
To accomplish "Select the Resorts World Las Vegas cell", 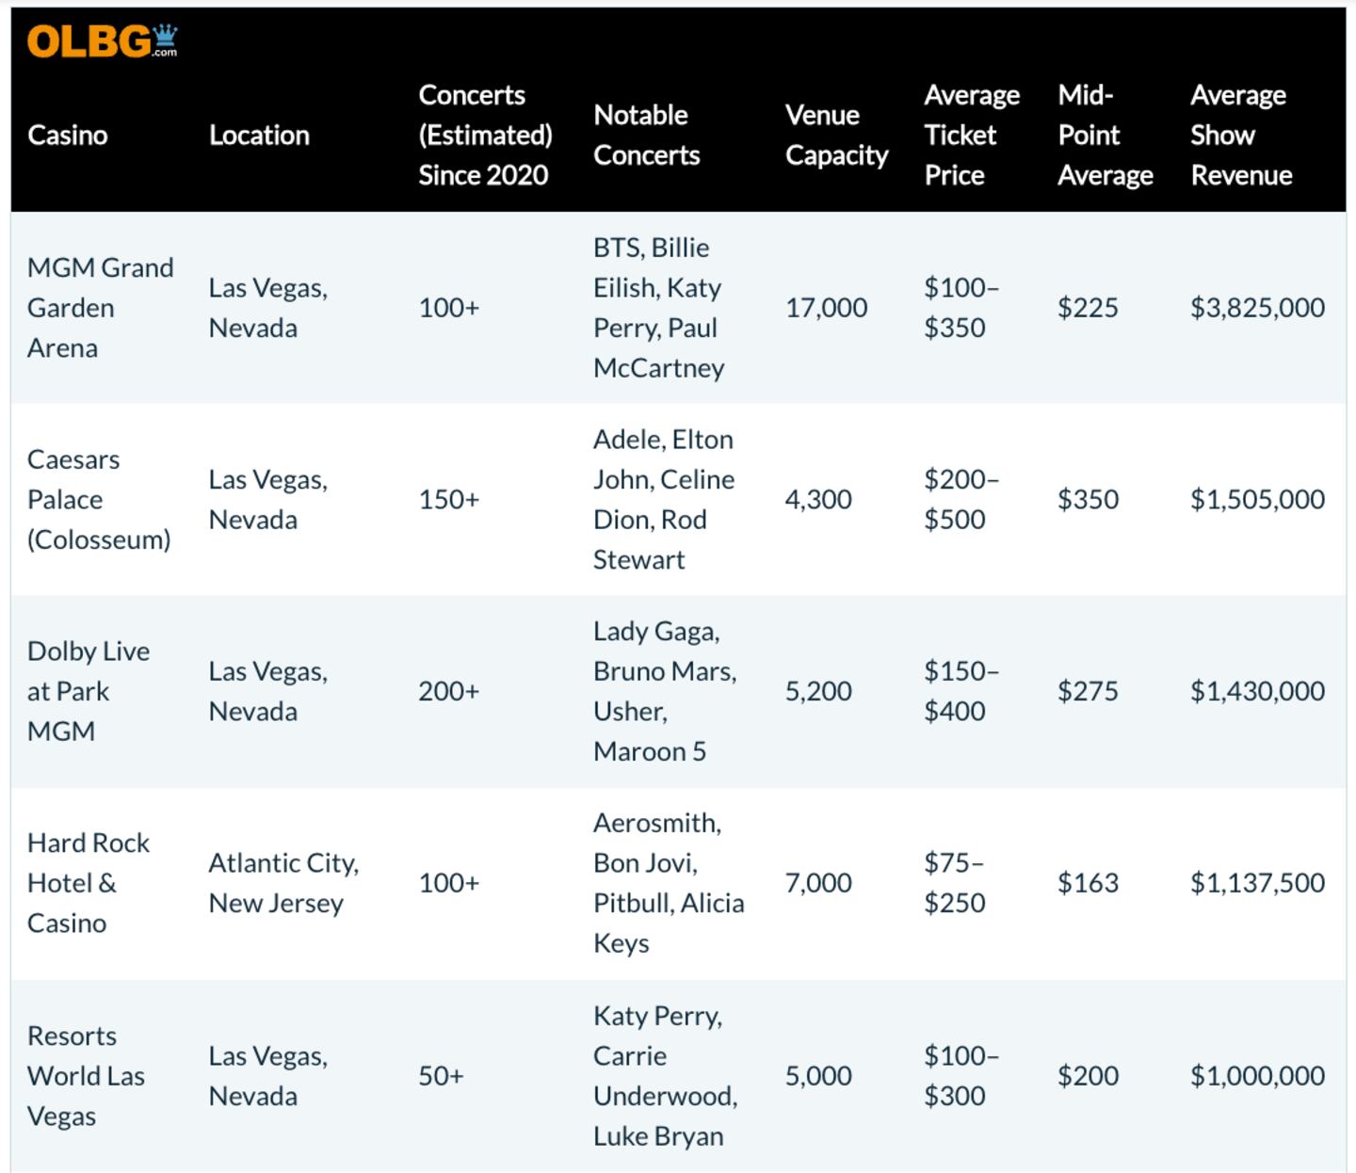I will click(x=86, y=1076).
